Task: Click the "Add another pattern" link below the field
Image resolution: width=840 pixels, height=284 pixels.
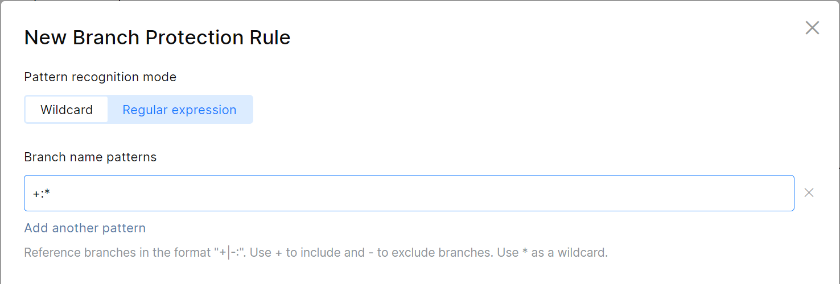Action: point(85,228)
